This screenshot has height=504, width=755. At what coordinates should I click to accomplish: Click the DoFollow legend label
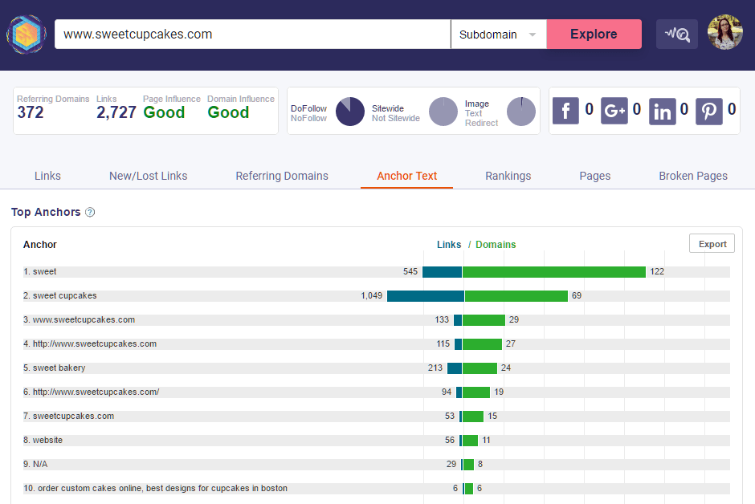(x=308, y=108)
